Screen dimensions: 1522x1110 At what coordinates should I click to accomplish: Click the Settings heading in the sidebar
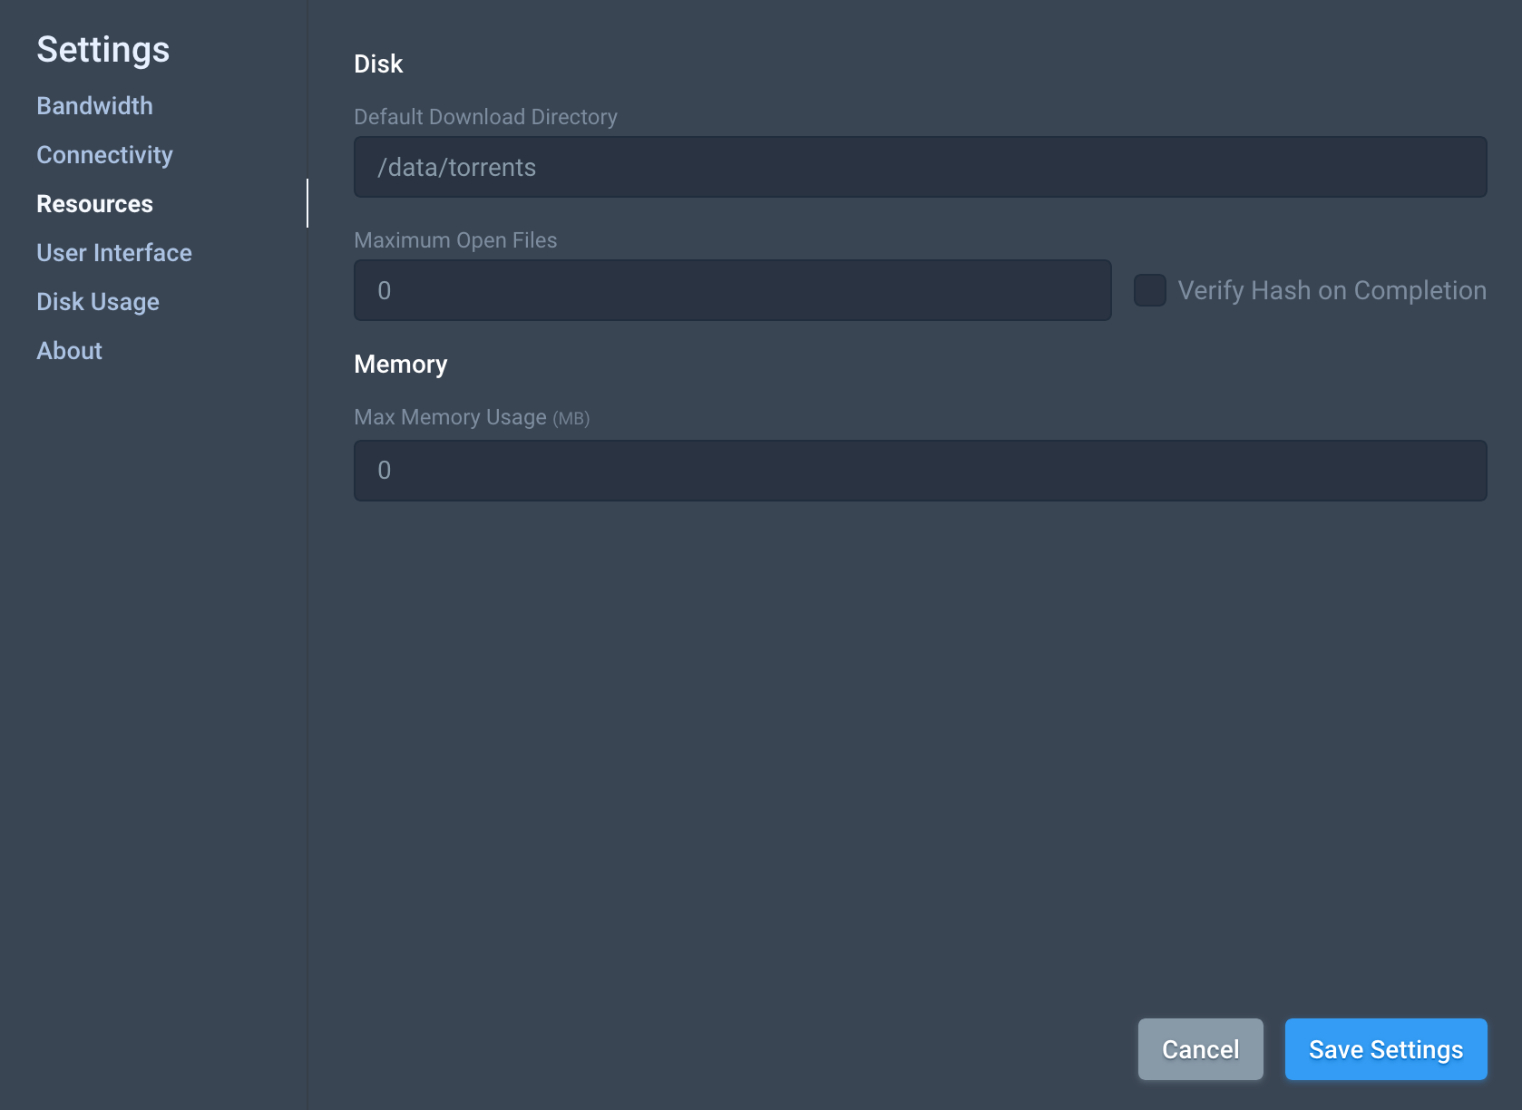103,50
